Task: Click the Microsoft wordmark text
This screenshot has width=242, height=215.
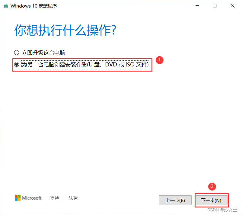Action: point(32,198)
